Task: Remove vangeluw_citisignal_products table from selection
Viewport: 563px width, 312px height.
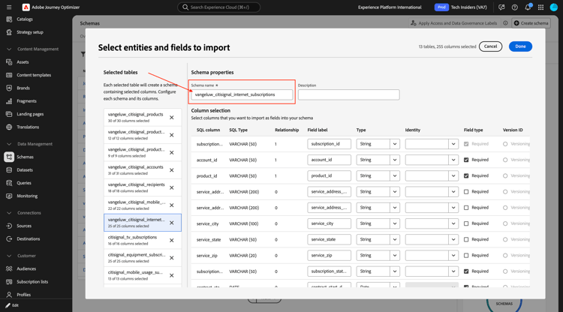Action: click(171, 118)
